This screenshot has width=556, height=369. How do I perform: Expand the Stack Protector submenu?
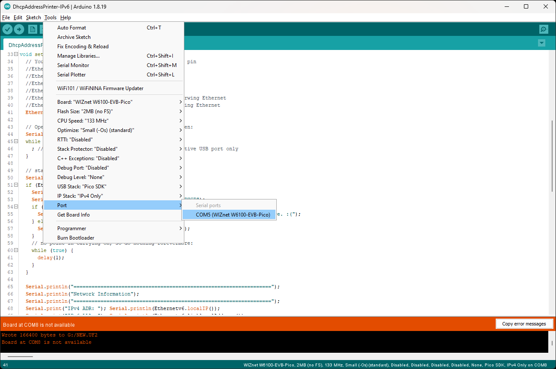tap(114, 149)
